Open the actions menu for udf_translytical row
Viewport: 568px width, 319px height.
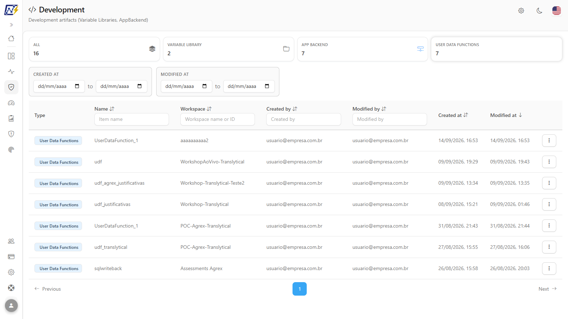click(549, 247)
